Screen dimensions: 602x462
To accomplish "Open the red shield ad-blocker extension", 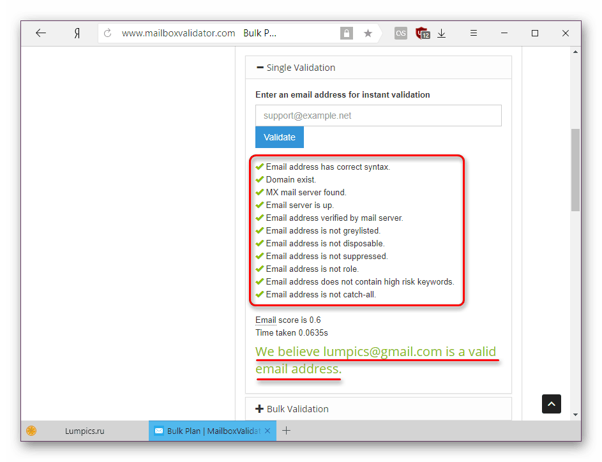I will pos(422,33).
